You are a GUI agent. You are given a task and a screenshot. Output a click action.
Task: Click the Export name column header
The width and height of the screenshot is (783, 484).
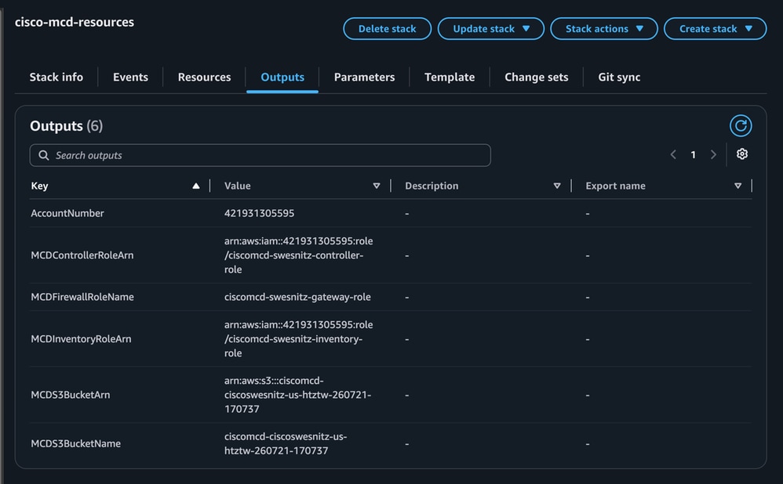pyautogui.click(x=615, y=186)
